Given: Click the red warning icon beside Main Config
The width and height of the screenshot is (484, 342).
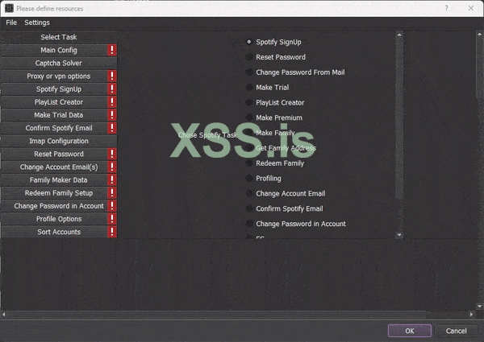Looking at the screenshot, I should (112, 50).
